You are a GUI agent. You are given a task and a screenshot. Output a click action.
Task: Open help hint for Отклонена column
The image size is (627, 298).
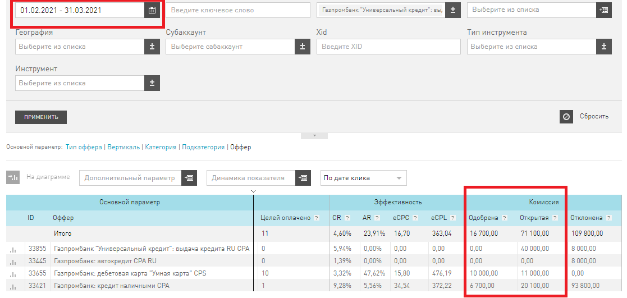(608, 218)
